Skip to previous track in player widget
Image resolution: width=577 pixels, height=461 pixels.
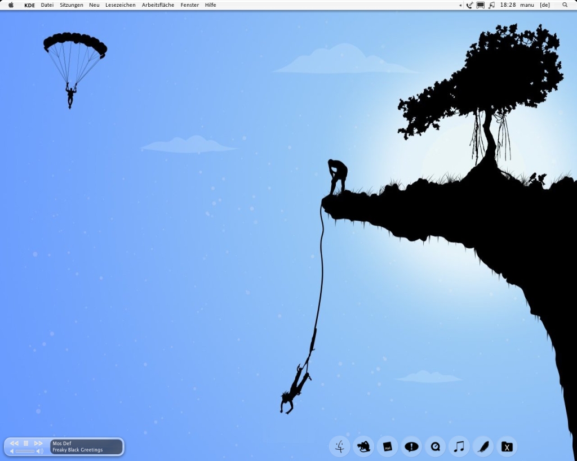coord(14,444)
